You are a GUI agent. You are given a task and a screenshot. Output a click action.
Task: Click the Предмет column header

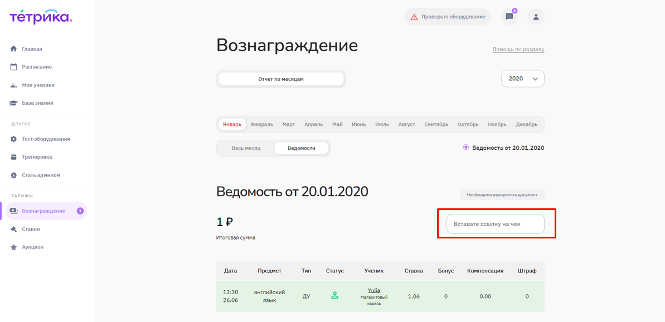[x=269, y=271]
